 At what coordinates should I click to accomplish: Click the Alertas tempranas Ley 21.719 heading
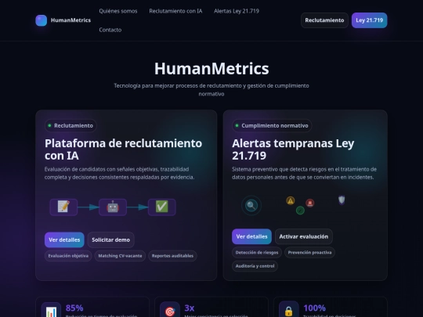[293, 149]
